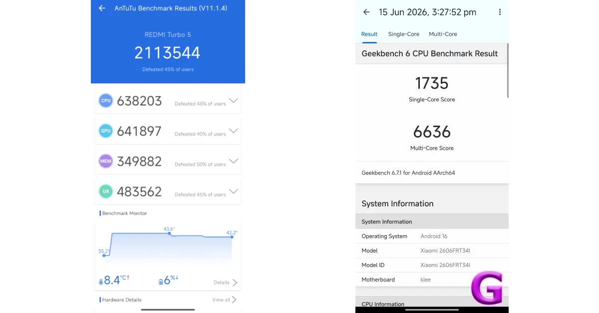599x313 pixels.
Task: Open the three-dot overflow menu
Action: point(500,12)
